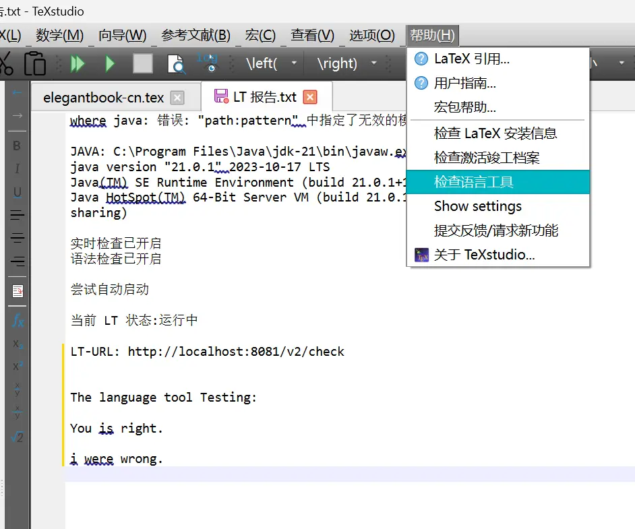Click the underlined word "were" in editor
Screen dimensions: 635x529
tap(98, 459)
